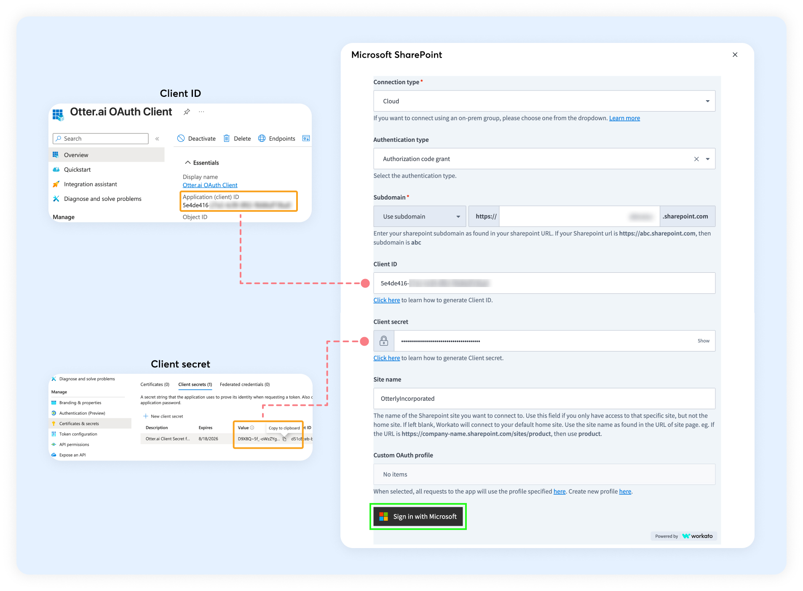Collapse the sidebar with the double chevron icon
803x591 pixels.
point(157,138)
